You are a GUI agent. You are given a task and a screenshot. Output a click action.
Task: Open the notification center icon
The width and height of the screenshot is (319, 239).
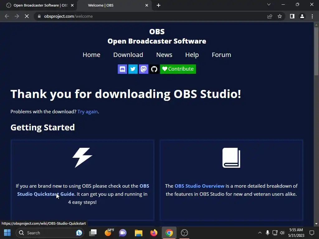click(312, 233)
